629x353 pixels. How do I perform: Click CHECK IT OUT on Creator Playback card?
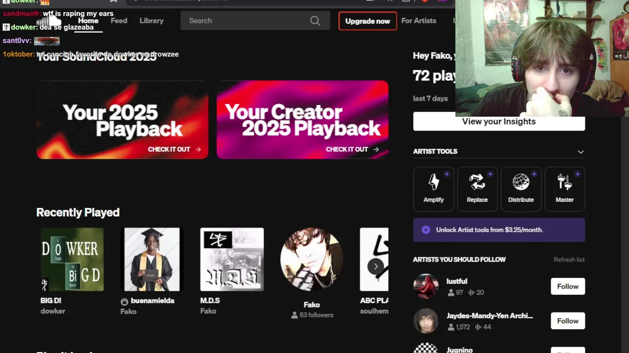pos(352,150)
